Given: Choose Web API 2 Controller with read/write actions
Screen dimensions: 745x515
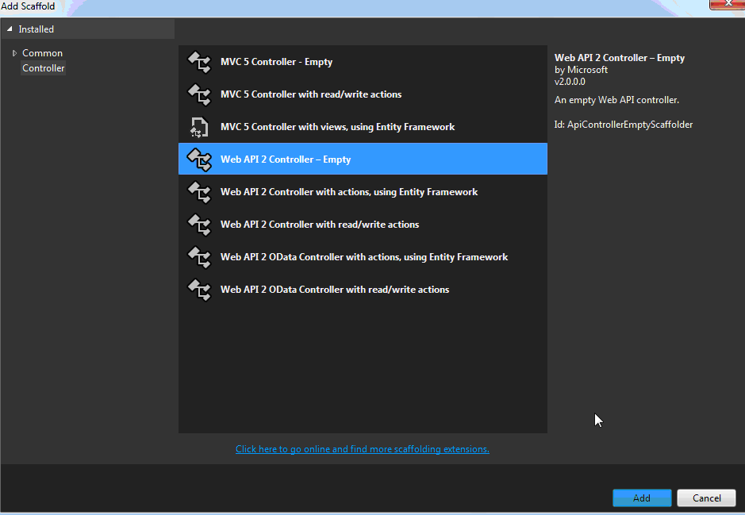Looking at the screenshot, I should [x=363, y=225].
